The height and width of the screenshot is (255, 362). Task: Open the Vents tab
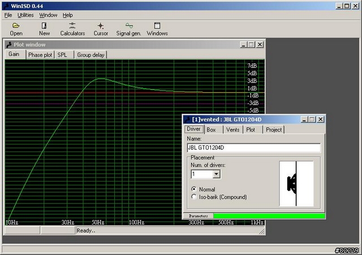point(232,129)
